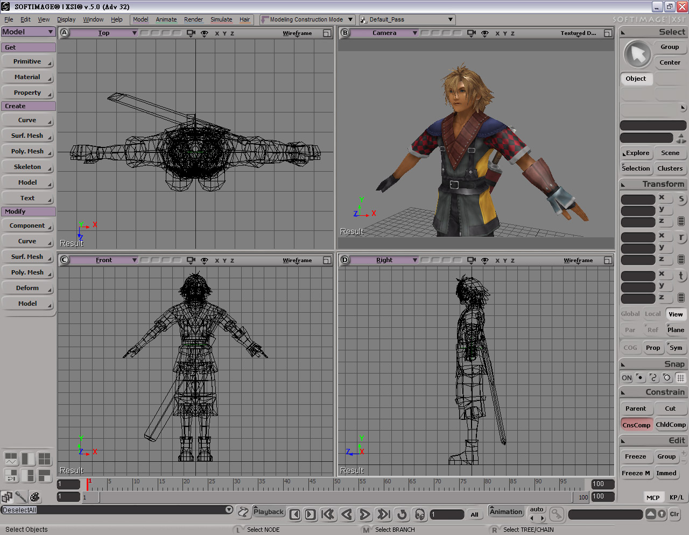Click the Skeleton button

pos(27,167)
